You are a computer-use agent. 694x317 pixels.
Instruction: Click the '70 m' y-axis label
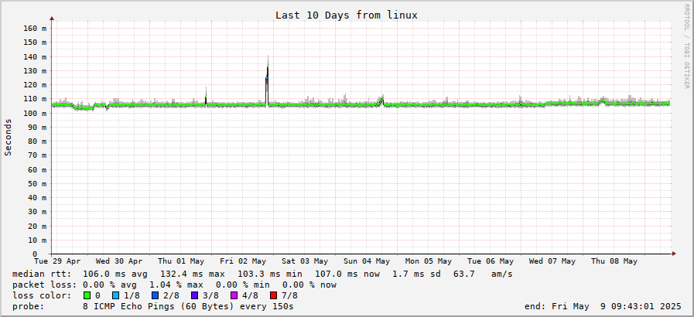pyautogui.click(x=36, y=155)
